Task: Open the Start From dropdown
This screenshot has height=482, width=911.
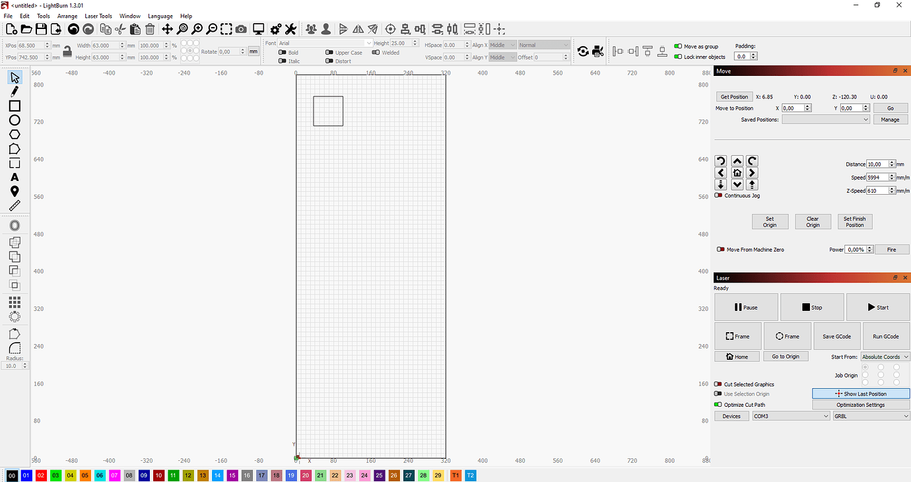Action: click(885, 357)
